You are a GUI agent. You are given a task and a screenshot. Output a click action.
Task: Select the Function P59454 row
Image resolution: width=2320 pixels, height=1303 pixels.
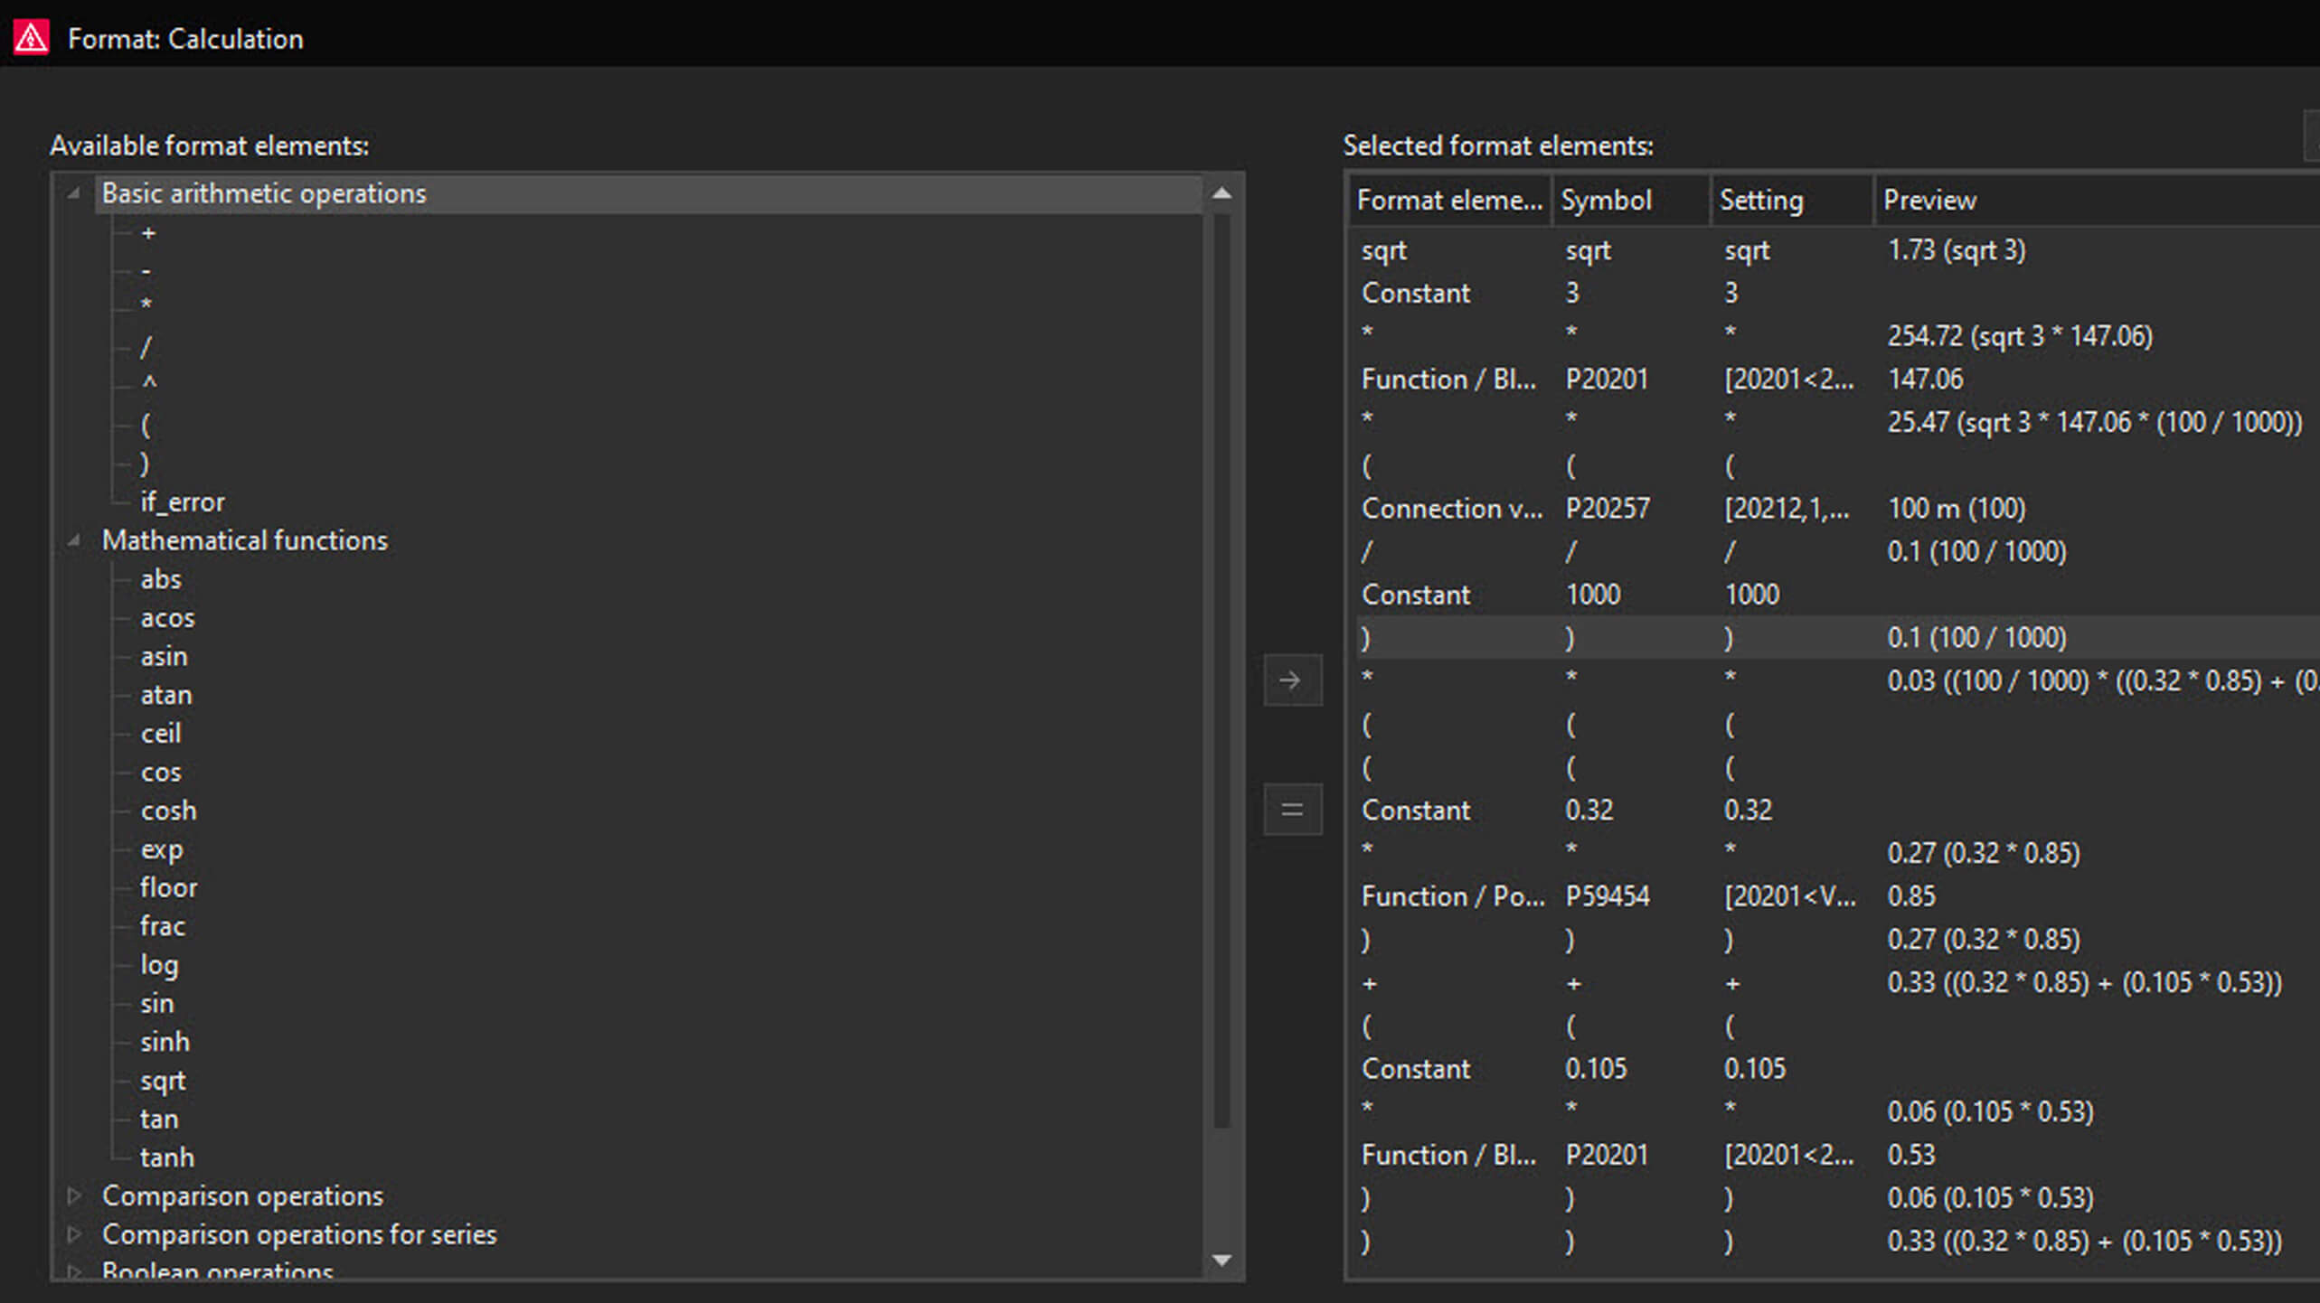point(1452,896)
